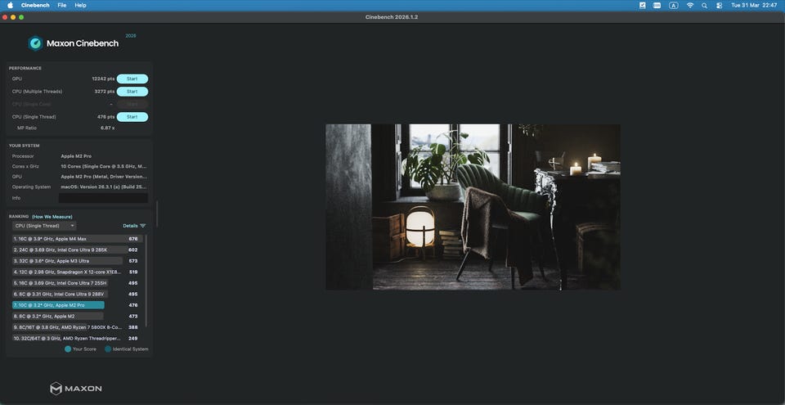The width and height of the screenshot is (785, 405).
Task: Open Control Center from the menu bar
Action: pyautogui.click(x=719, y=5)
